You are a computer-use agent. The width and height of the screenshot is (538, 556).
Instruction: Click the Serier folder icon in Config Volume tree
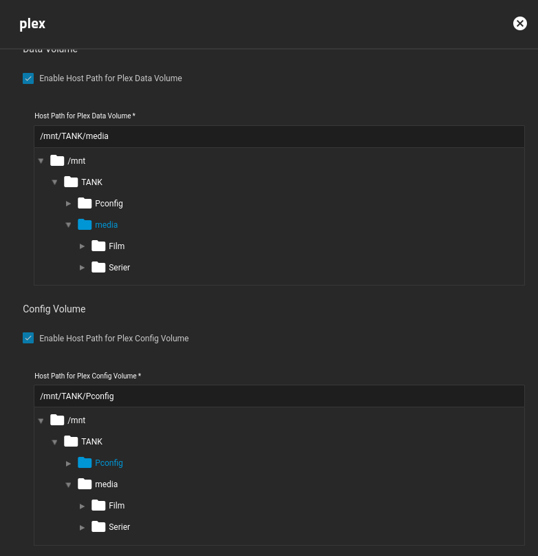click(98, 526)
